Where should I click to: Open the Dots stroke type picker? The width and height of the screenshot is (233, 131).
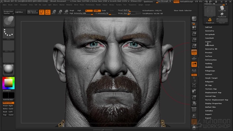tap(9, 34)
